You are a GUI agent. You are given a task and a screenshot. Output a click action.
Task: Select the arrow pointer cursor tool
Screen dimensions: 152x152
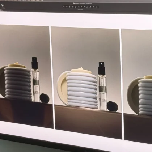click(64, 7)
